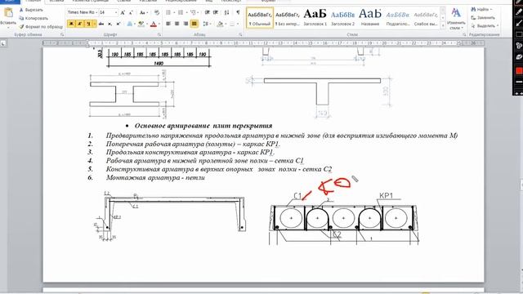Decrease font size with the shrink font icon
The height and width of the screenshot is (294, 523).
pos(131,13)
